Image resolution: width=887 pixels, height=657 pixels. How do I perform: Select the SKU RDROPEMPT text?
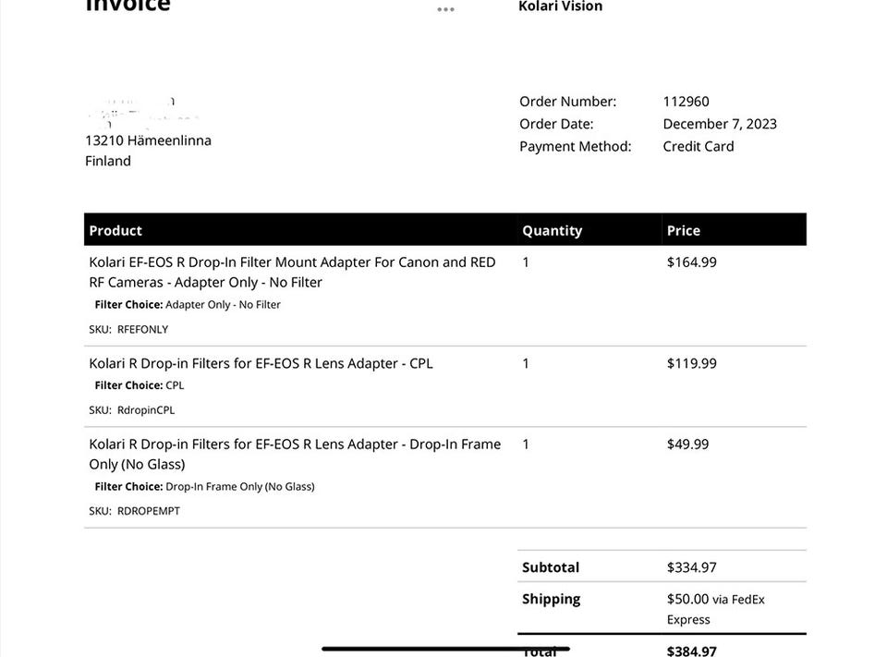tap(134, 511)
